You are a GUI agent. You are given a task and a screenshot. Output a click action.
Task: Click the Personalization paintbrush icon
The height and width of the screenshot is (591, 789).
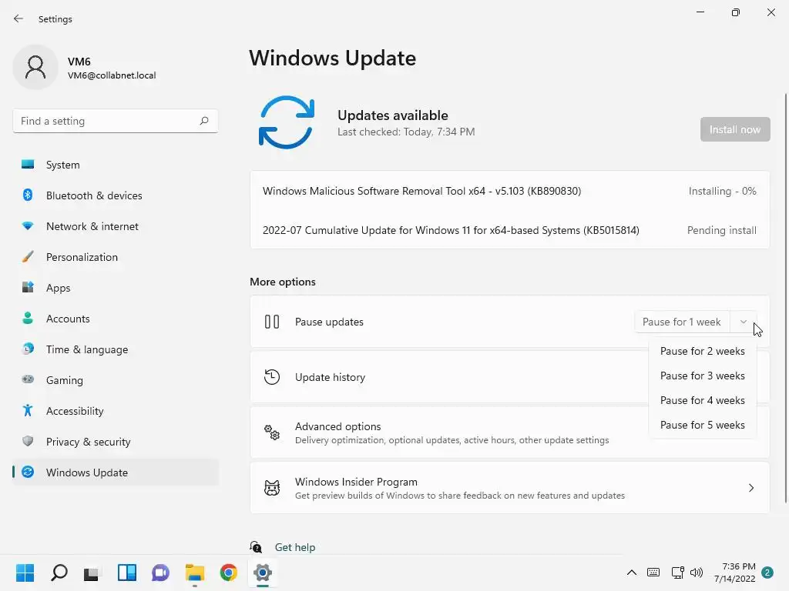(28, 257)
